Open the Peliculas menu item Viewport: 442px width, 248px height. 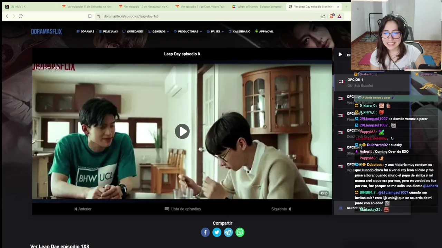point(108,31)
